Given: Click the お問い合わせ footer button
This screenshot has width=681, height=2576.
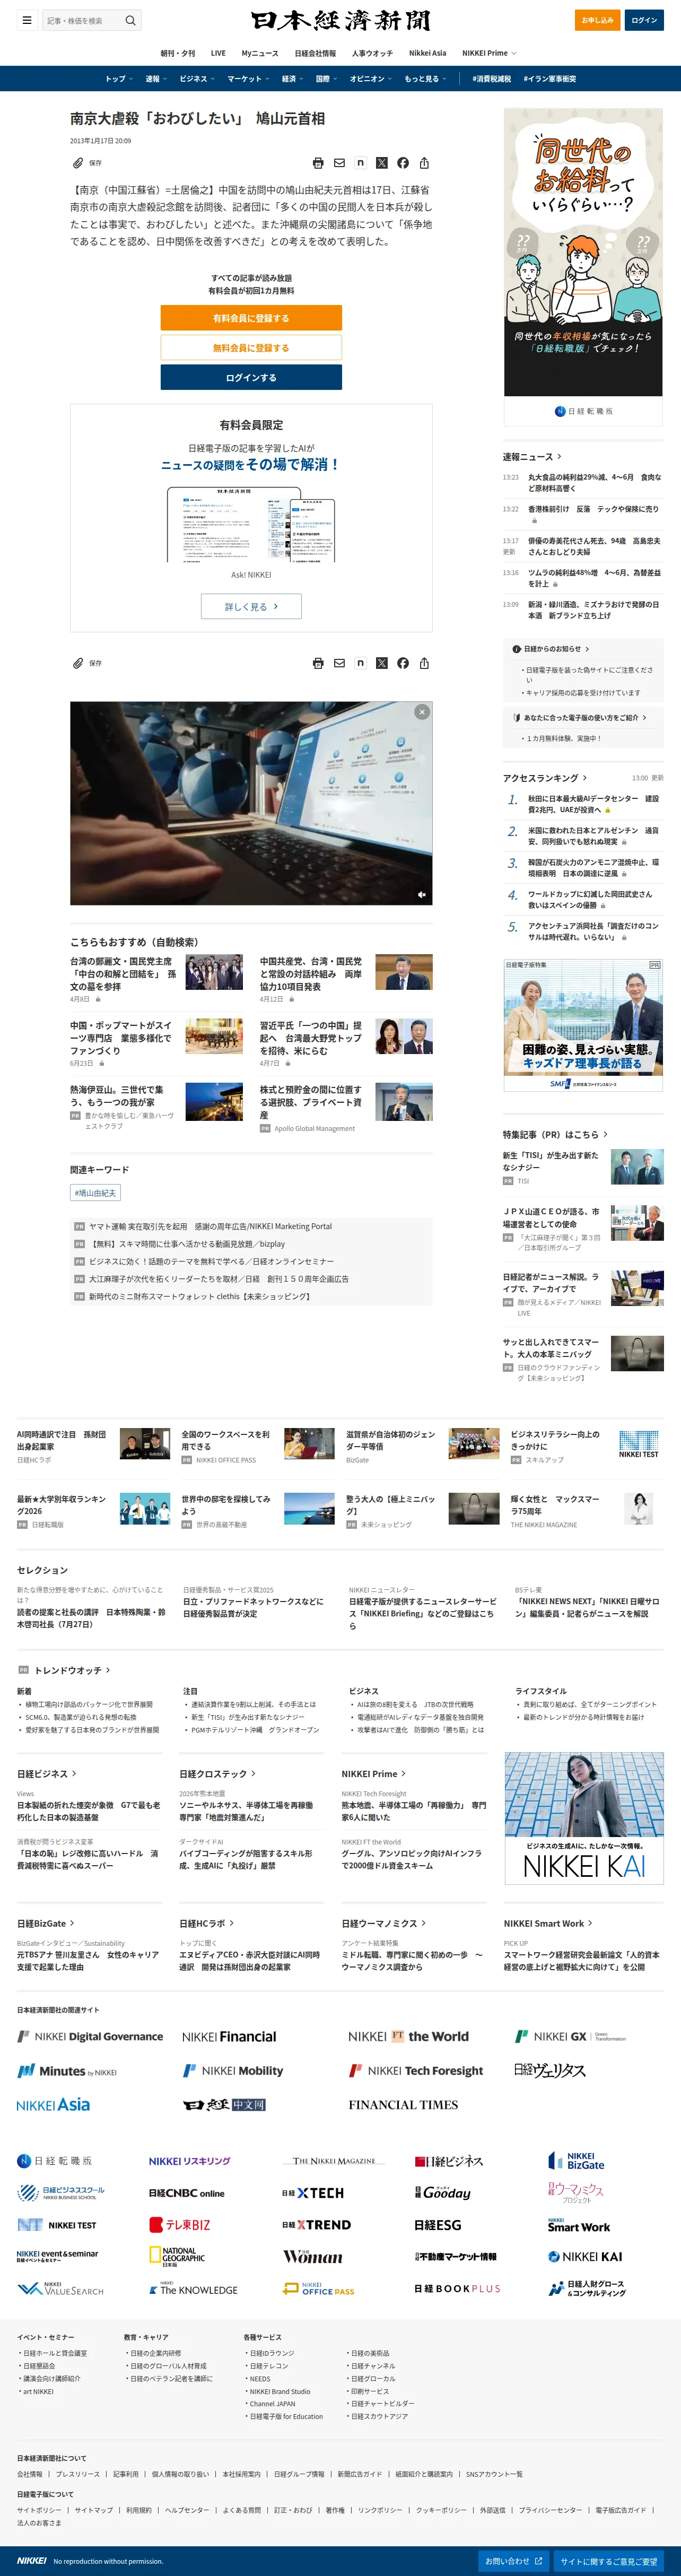Looking at the screenshot, I should [x=514, y=2561].
